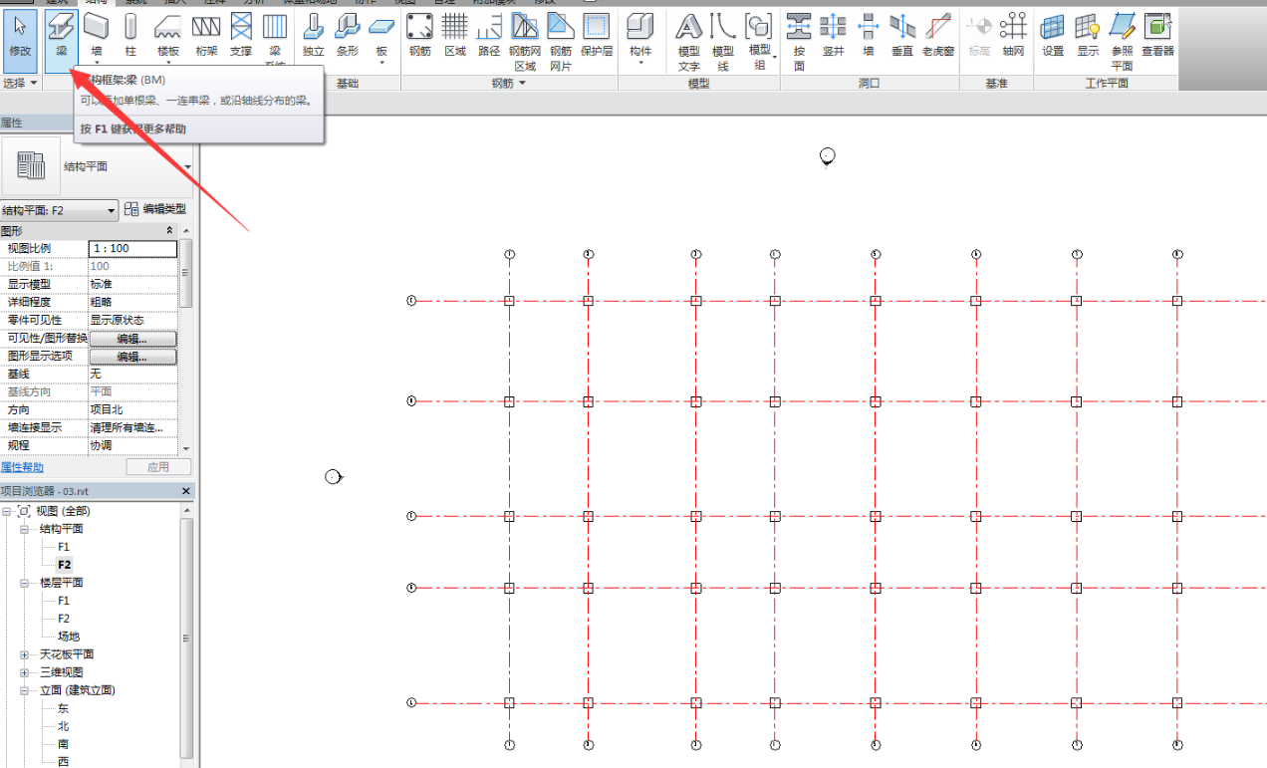Expand the 天花板平面 tree node

tap(24, 654)
